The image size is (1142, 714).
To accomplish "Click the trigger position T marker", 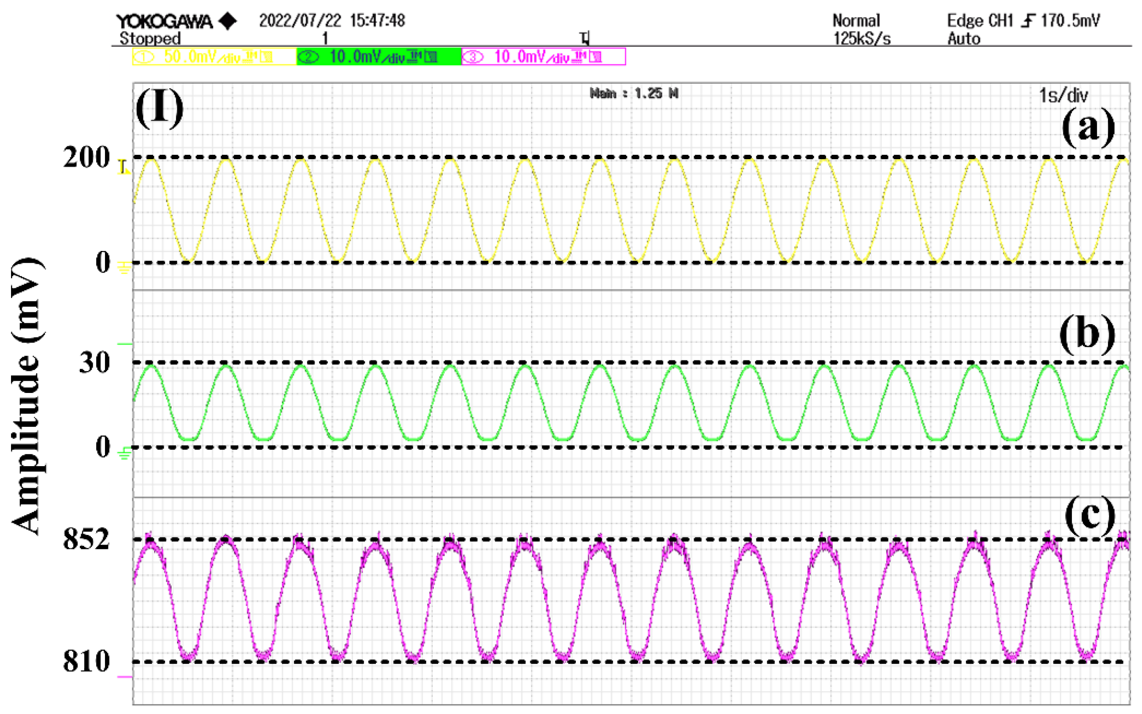I will 585,38.
